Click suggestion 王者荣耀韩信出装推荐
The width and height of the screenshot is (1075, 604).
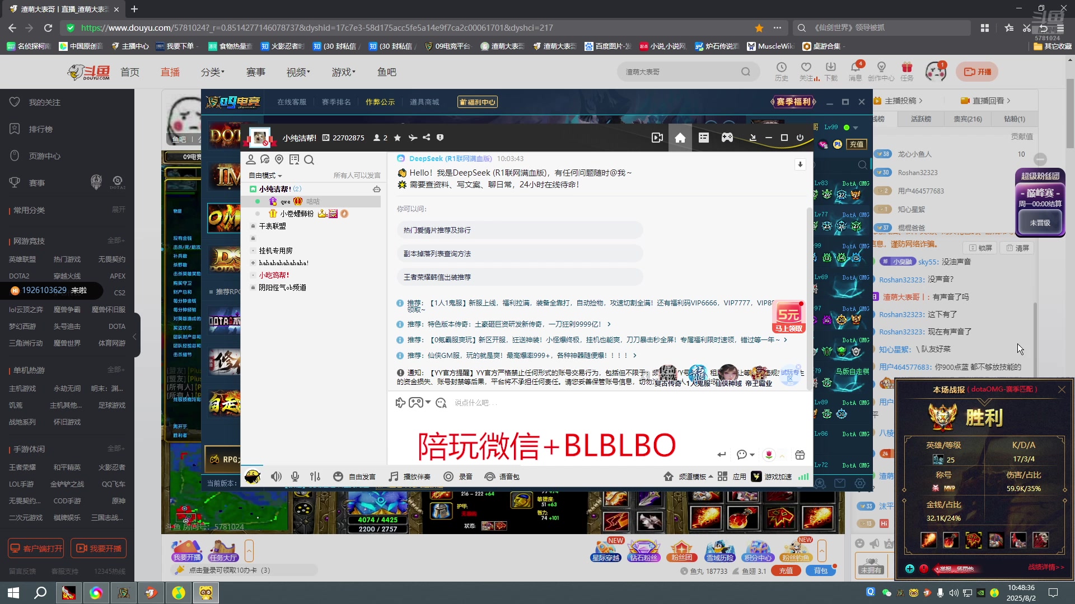(x=520, y=277)
